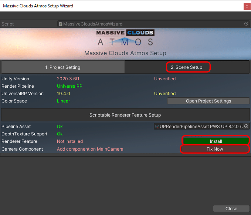This screenshot has height=215, width=251.
Task: Open object picker for the Script field
Action: tap(246, 24)
